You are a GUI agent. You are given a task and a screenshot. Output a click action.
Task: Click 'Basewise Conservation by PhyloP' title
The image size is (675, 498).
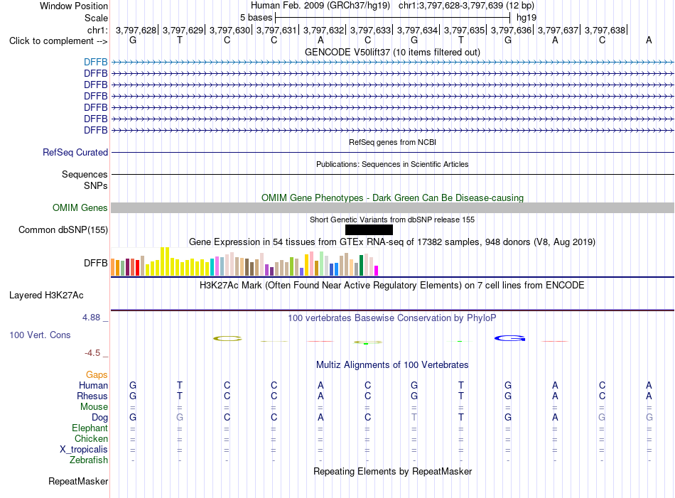(x=392, y=318)
